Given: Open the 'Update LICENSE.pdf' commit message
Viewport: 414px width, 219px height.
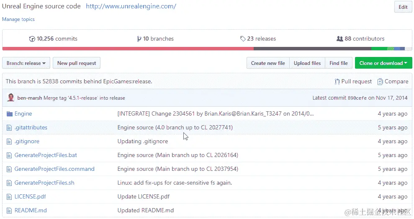Looking at the screenshot, I should coord(143,196).
